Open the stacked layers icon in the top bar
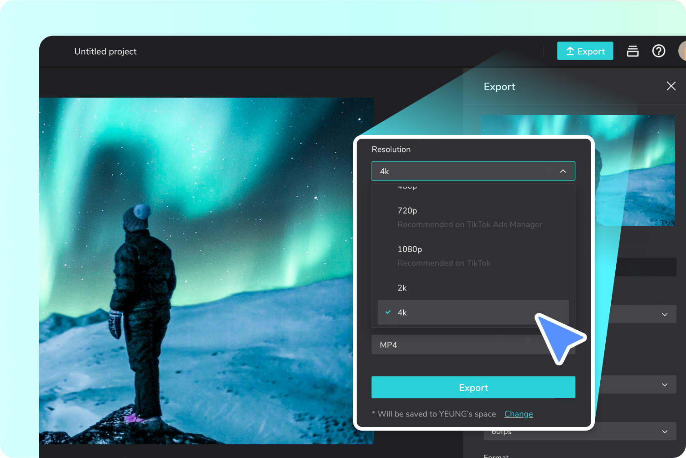The image size is (686, 458). [633, 51]
